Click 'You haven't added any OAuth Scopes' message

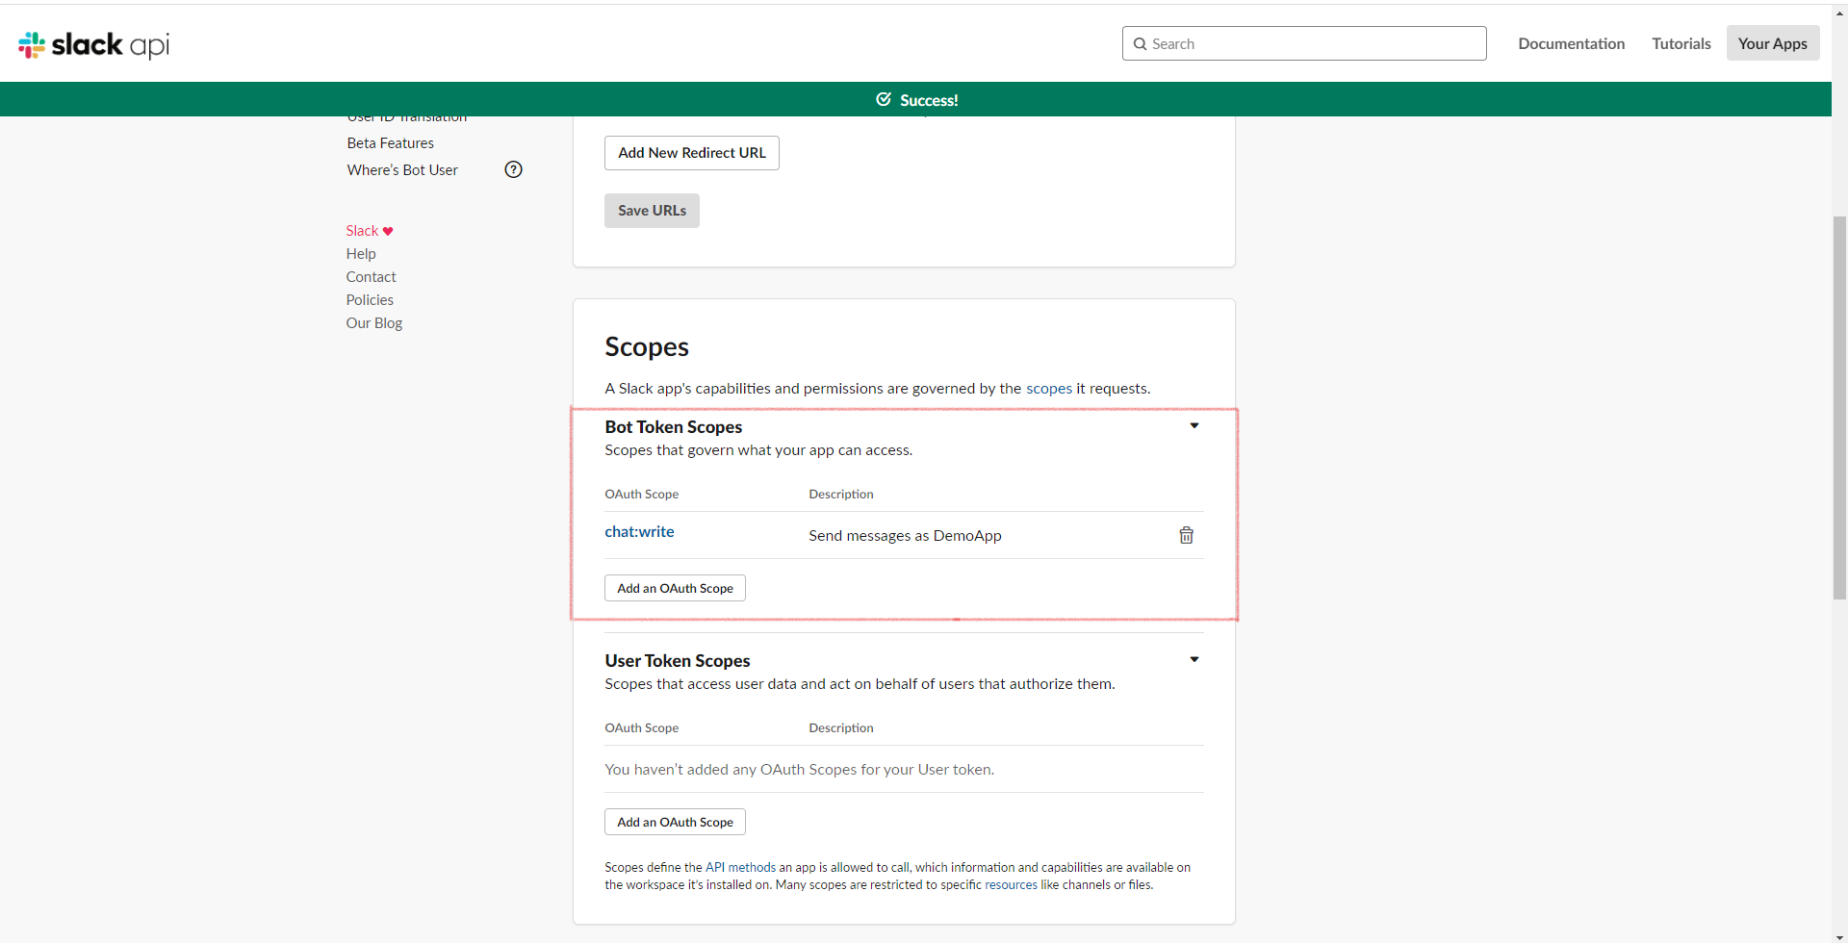799,769
